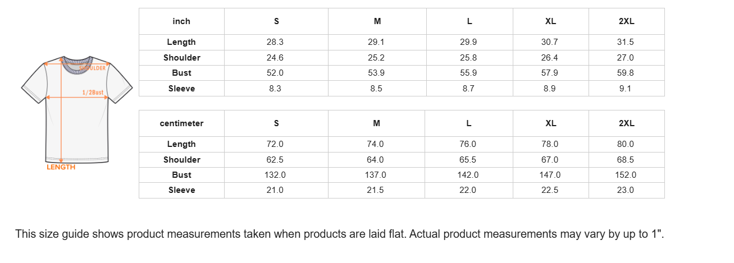Click the 65.5 Shoulder value in centimeters

coord(468,160)
